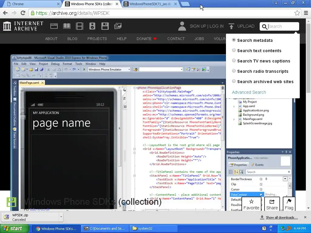Image resolution: width=311 pixels, height=233 pixels.
Task: Click the Windows Phone SDKs taskbar button
Action: tap(56, 228)
